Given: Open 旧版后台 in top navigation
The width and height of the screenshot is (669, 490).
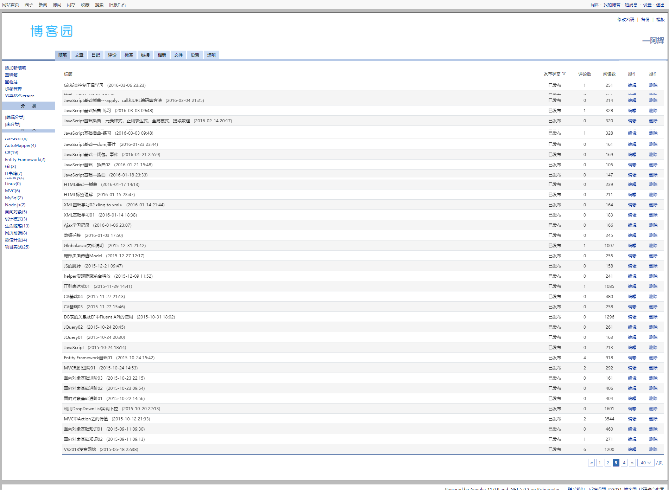Looking at the screenshot, I should [x=118, y=5].
